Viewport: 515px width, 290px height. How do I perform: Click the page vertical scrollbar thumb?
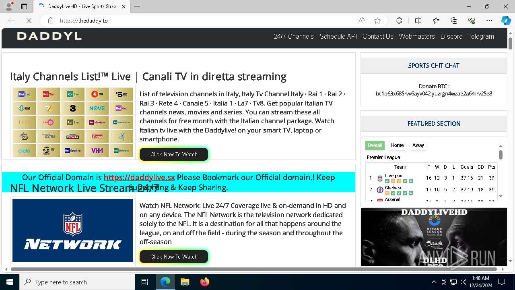click(510, 43)
